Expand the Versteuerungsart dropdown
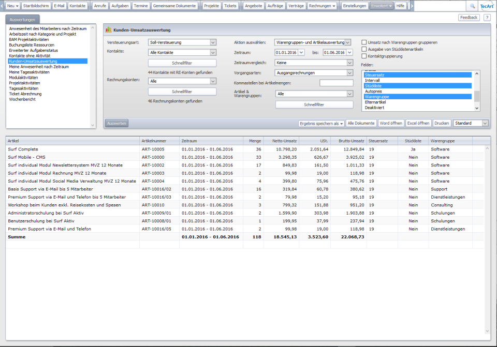Viewport: 497px width, 347px height. tap(213, 42)
